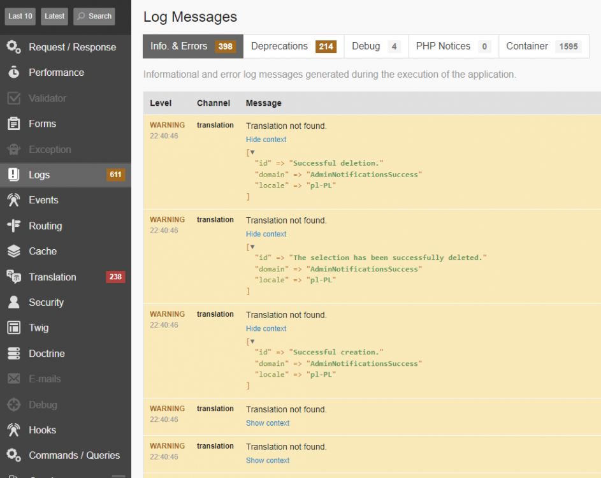Show context for the bottom warning message
Screen dimensions: 601x478
(267, 460)
